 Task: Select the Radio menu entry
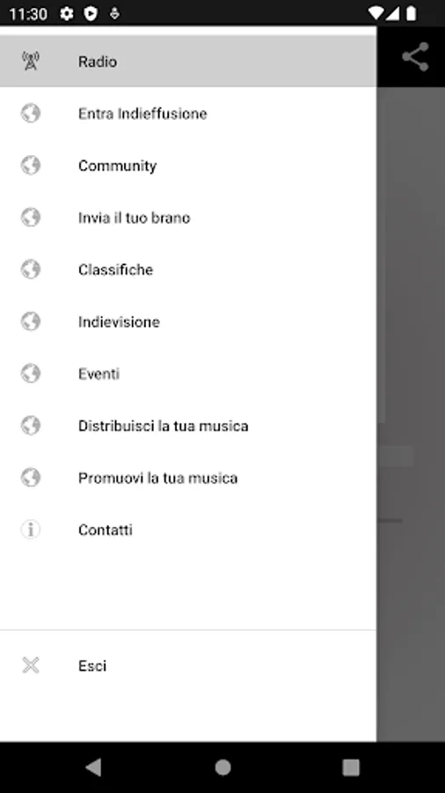tap(188, 61)
